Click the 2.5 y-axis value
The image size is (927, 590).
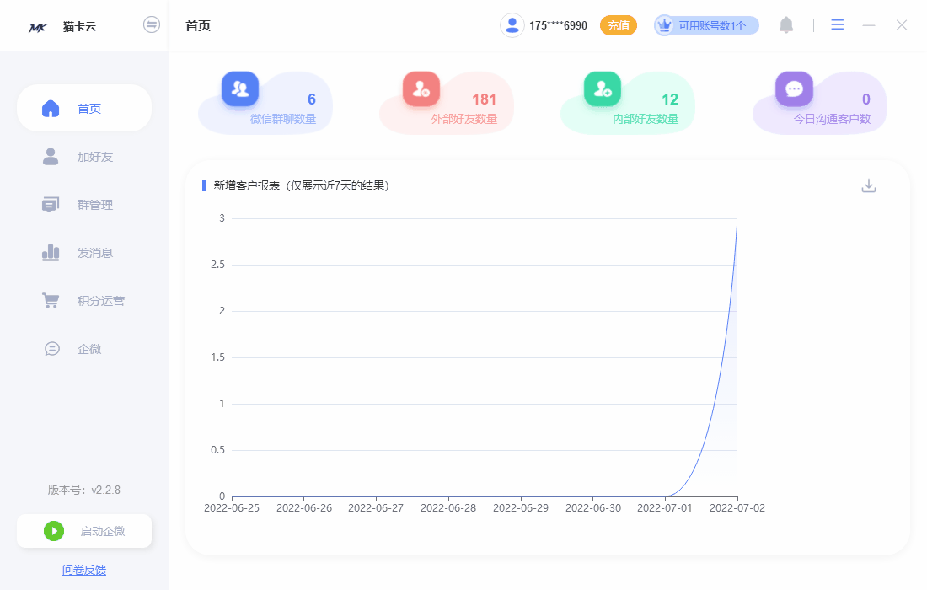[x=217, y=265]
